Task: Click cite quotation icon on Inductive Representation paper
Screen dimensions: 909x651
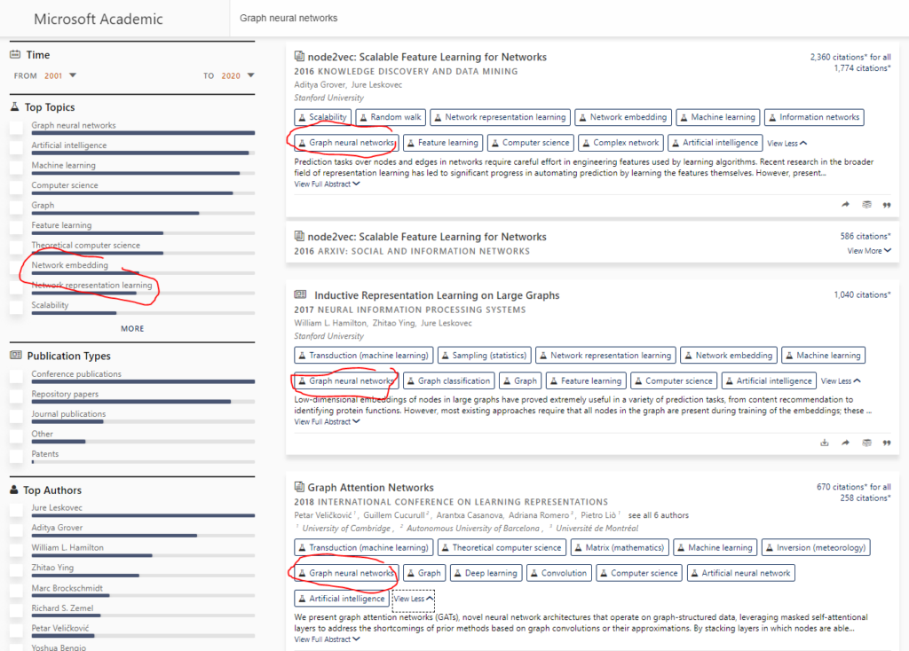Action: click(x=887, y=442)
